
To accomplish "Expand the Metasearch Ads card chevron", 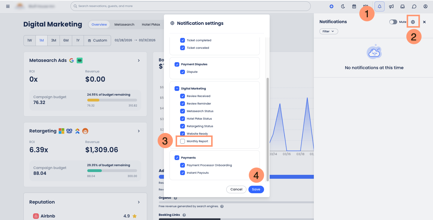I will point(139,61).
